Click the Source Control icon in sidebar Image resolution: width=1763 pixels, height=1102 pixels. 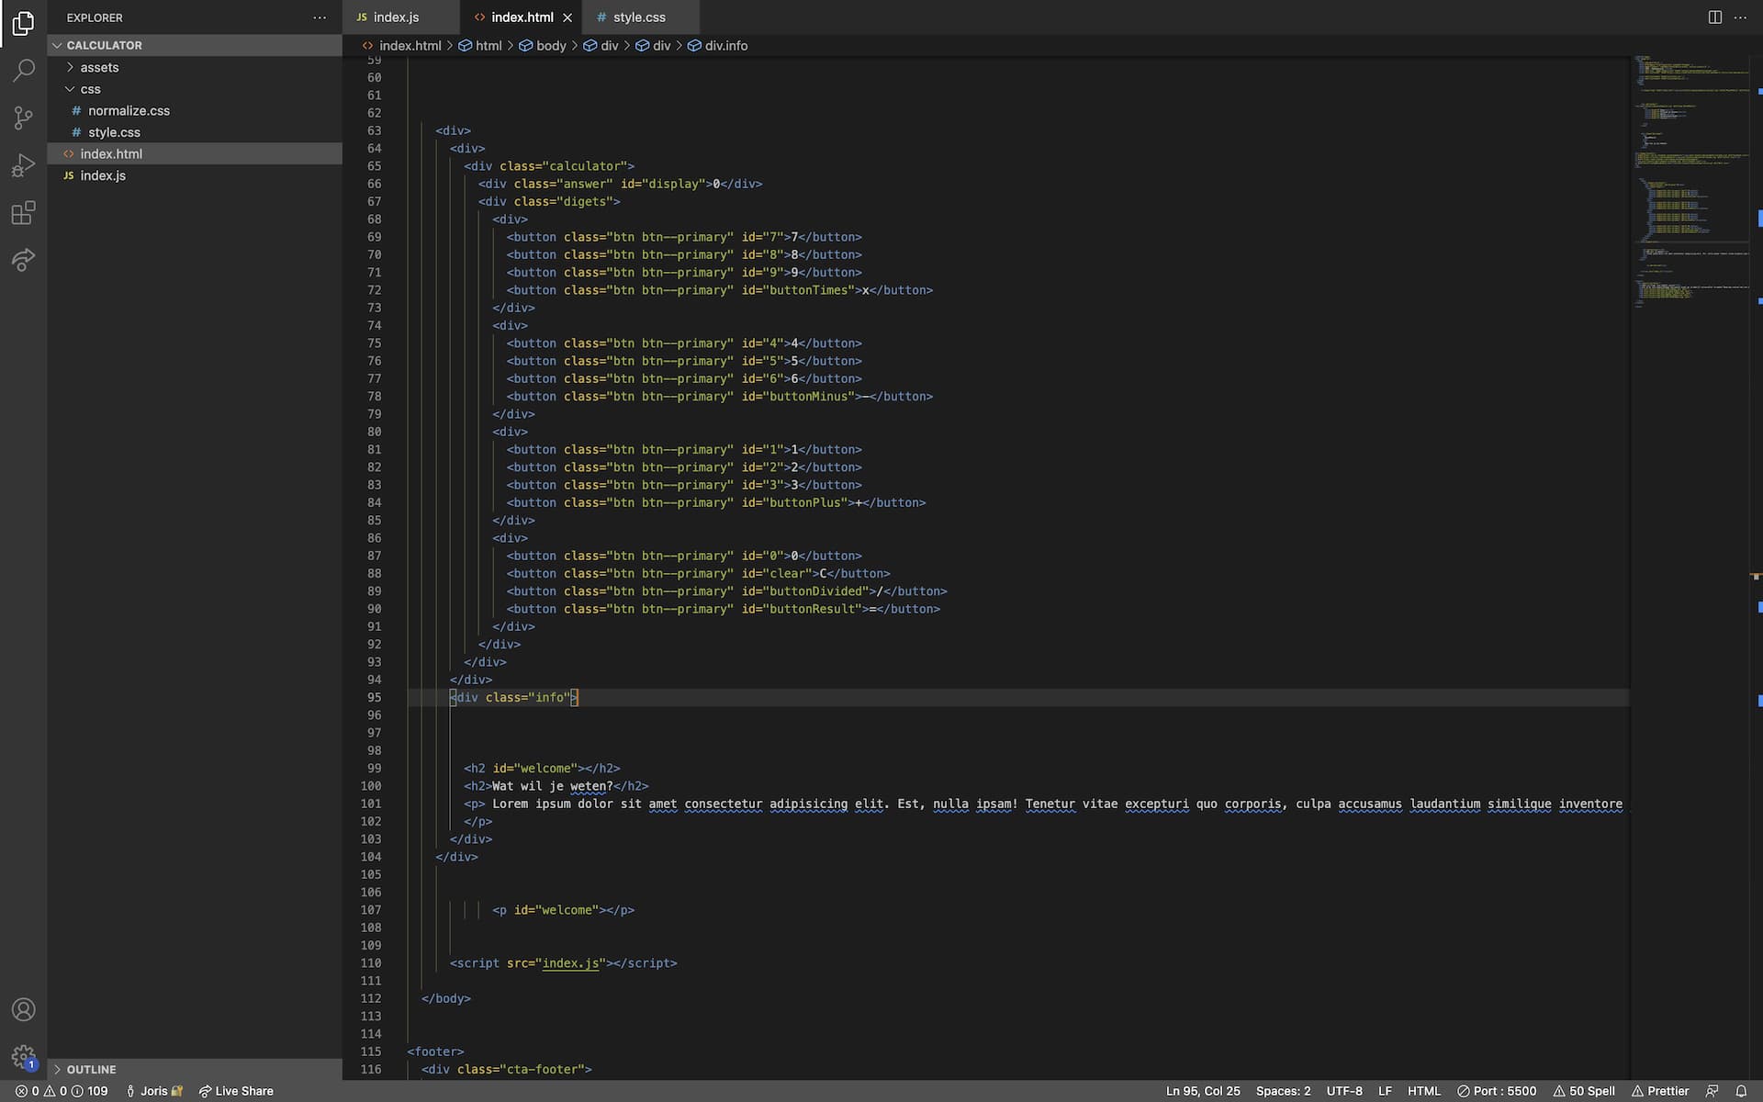[x=23, y=117]
